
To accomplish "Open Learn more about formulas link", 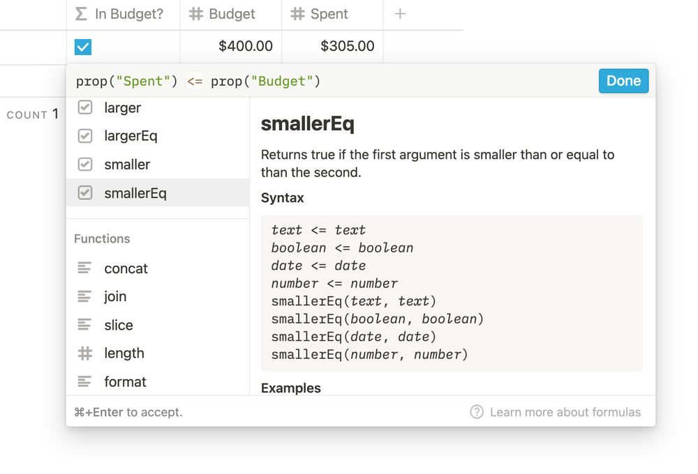I will [x=565, y=412].
